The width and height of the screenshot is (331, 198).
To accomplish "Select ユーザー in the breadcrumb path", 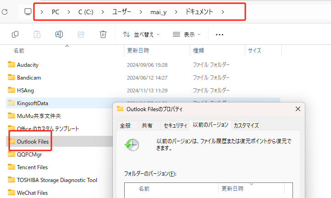I will pyautogui.click(x=121, y=12).
